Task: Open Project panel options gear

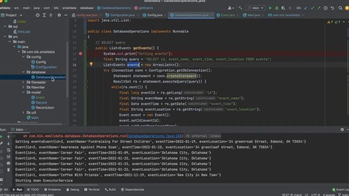Action: click(x=59, y=15)
